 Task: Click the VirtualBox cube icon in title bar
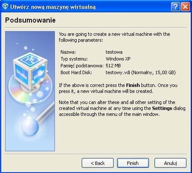[x=5, y=6]
